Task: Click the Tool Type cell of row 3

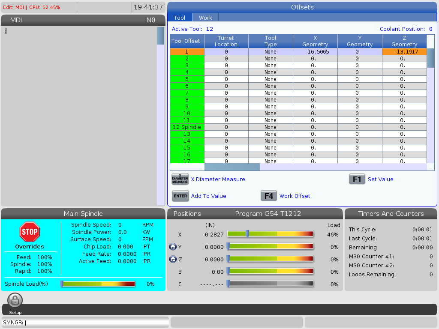Action: [271, 66]
